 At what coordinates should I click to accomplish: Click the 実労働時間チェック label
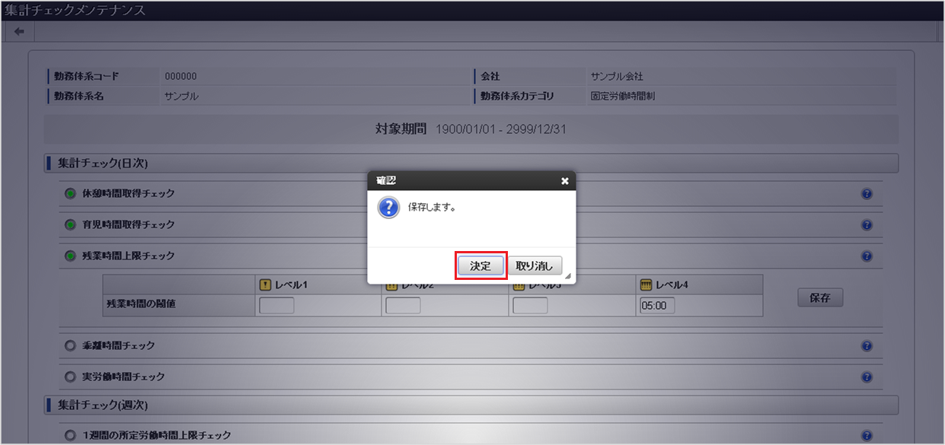123,377
